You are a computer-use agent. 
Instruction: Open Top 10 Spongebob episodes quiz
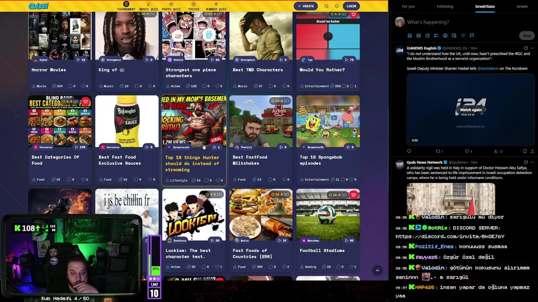tap(321, 160)
